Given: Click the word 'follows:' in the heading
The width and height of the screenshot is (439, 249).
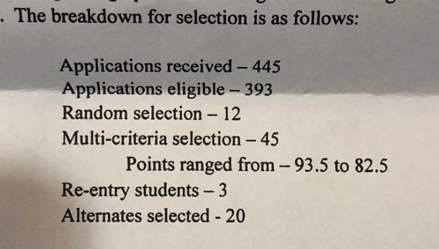Looking at the screenshot, I should click(326, 18).
